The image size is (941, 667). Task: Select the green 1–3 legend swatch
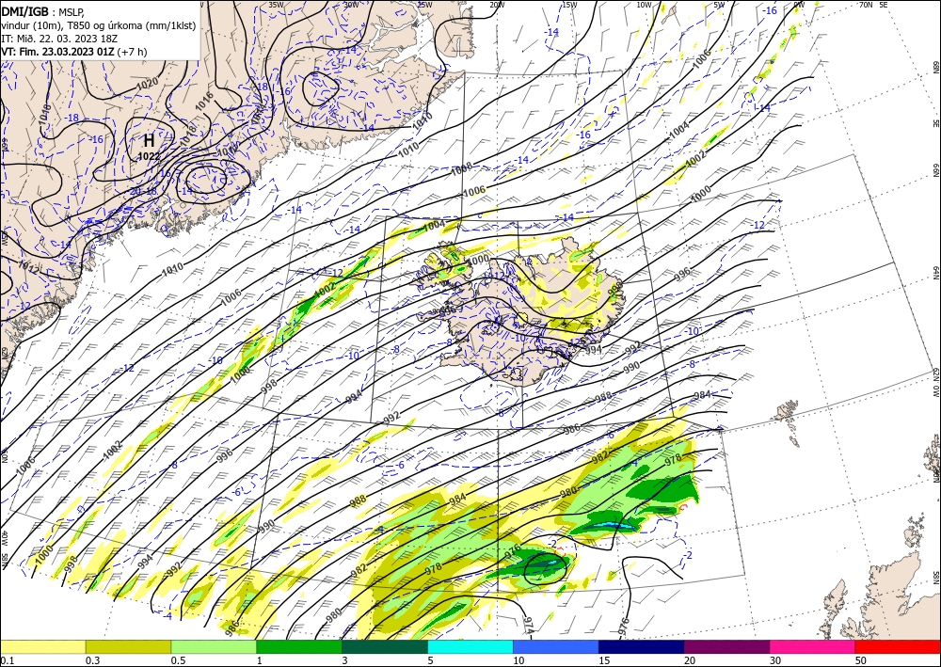(x=299, y=646)
